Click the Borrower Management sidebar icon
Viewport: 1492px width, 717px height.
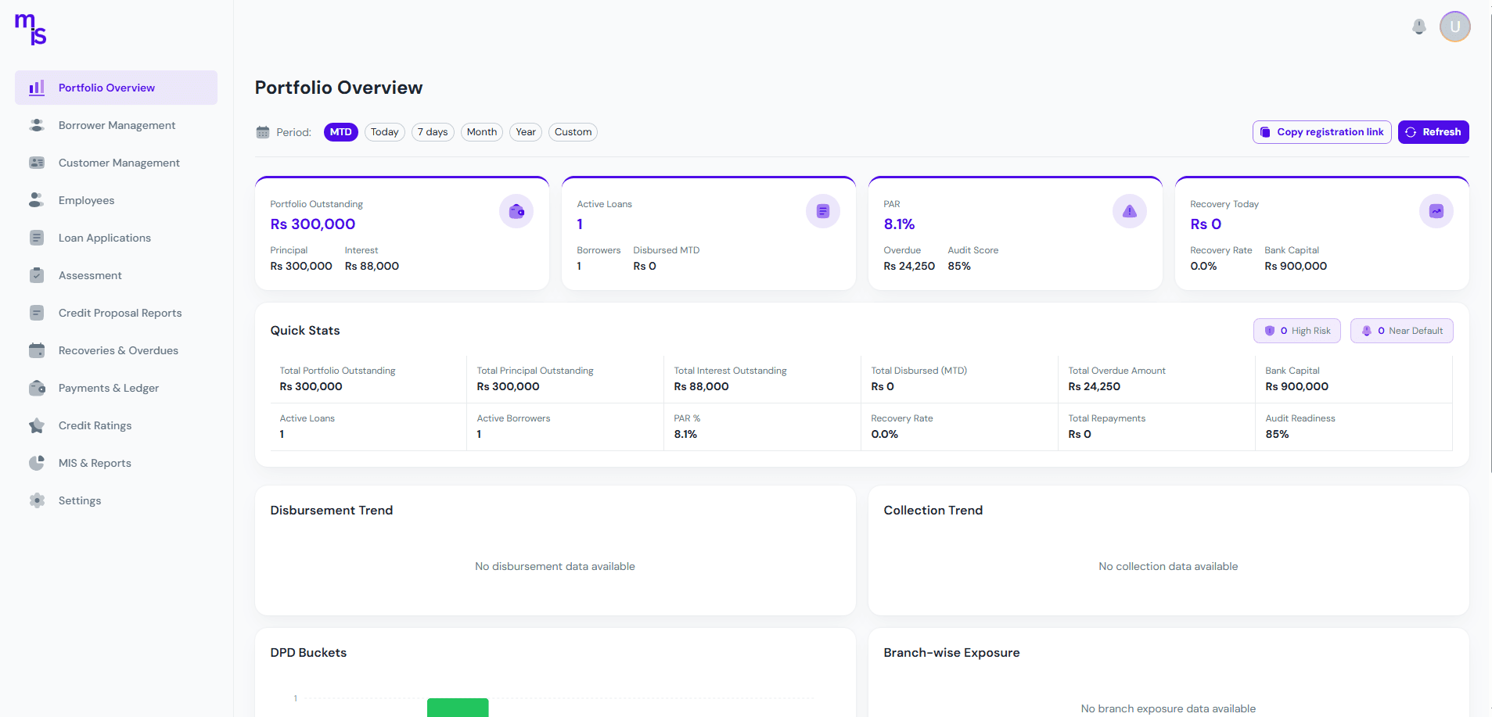click(x=37, y=125)
